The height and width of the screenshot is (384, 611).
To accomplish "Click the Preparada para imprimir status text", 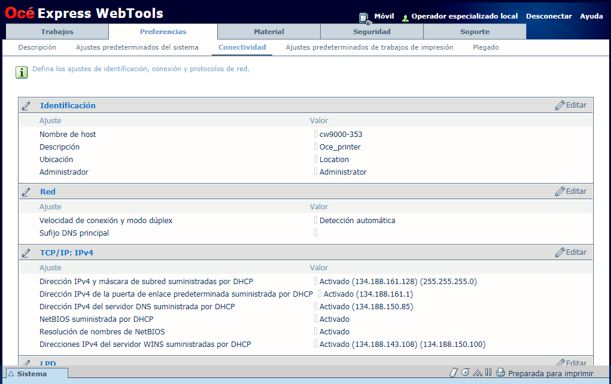I will tap(551, 373).
